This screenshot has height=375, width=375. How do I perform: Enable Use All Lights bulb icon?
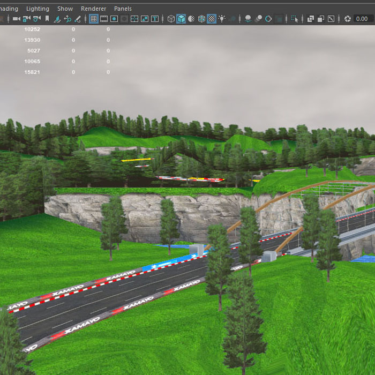pos(222,19)
